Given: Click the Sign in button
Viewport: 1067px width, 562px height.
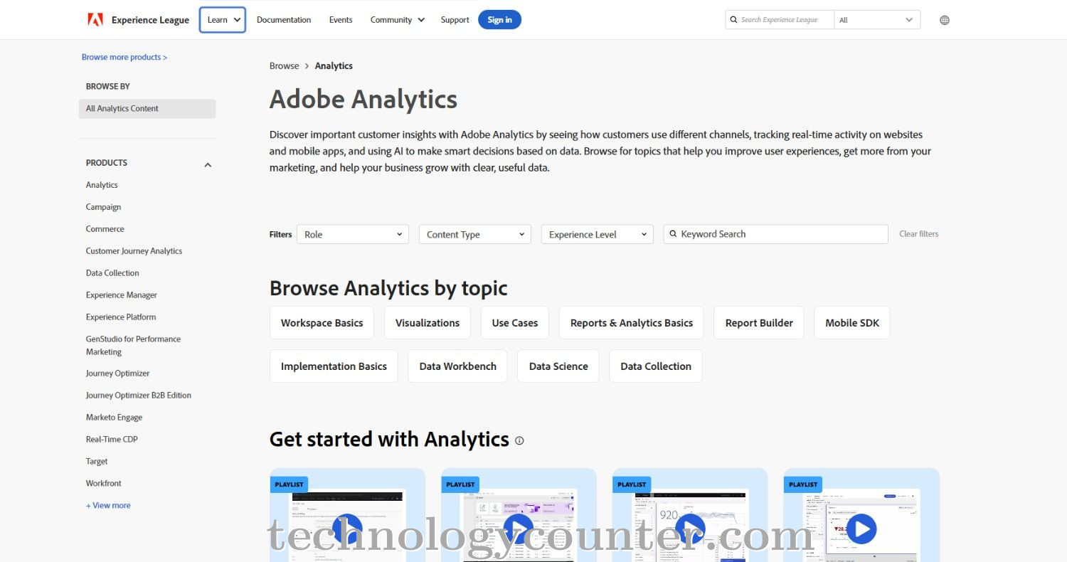Looking at the screenshot, I should coord(499,19).
